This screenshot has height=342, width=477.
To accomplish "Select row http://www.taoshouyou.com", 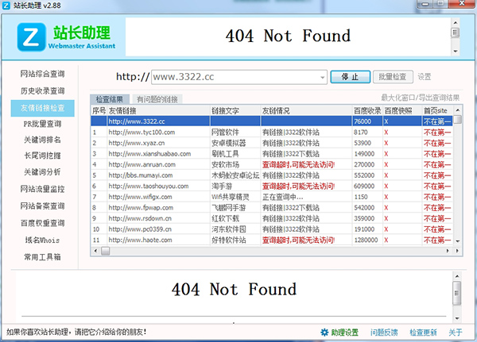I will [272, 186].
